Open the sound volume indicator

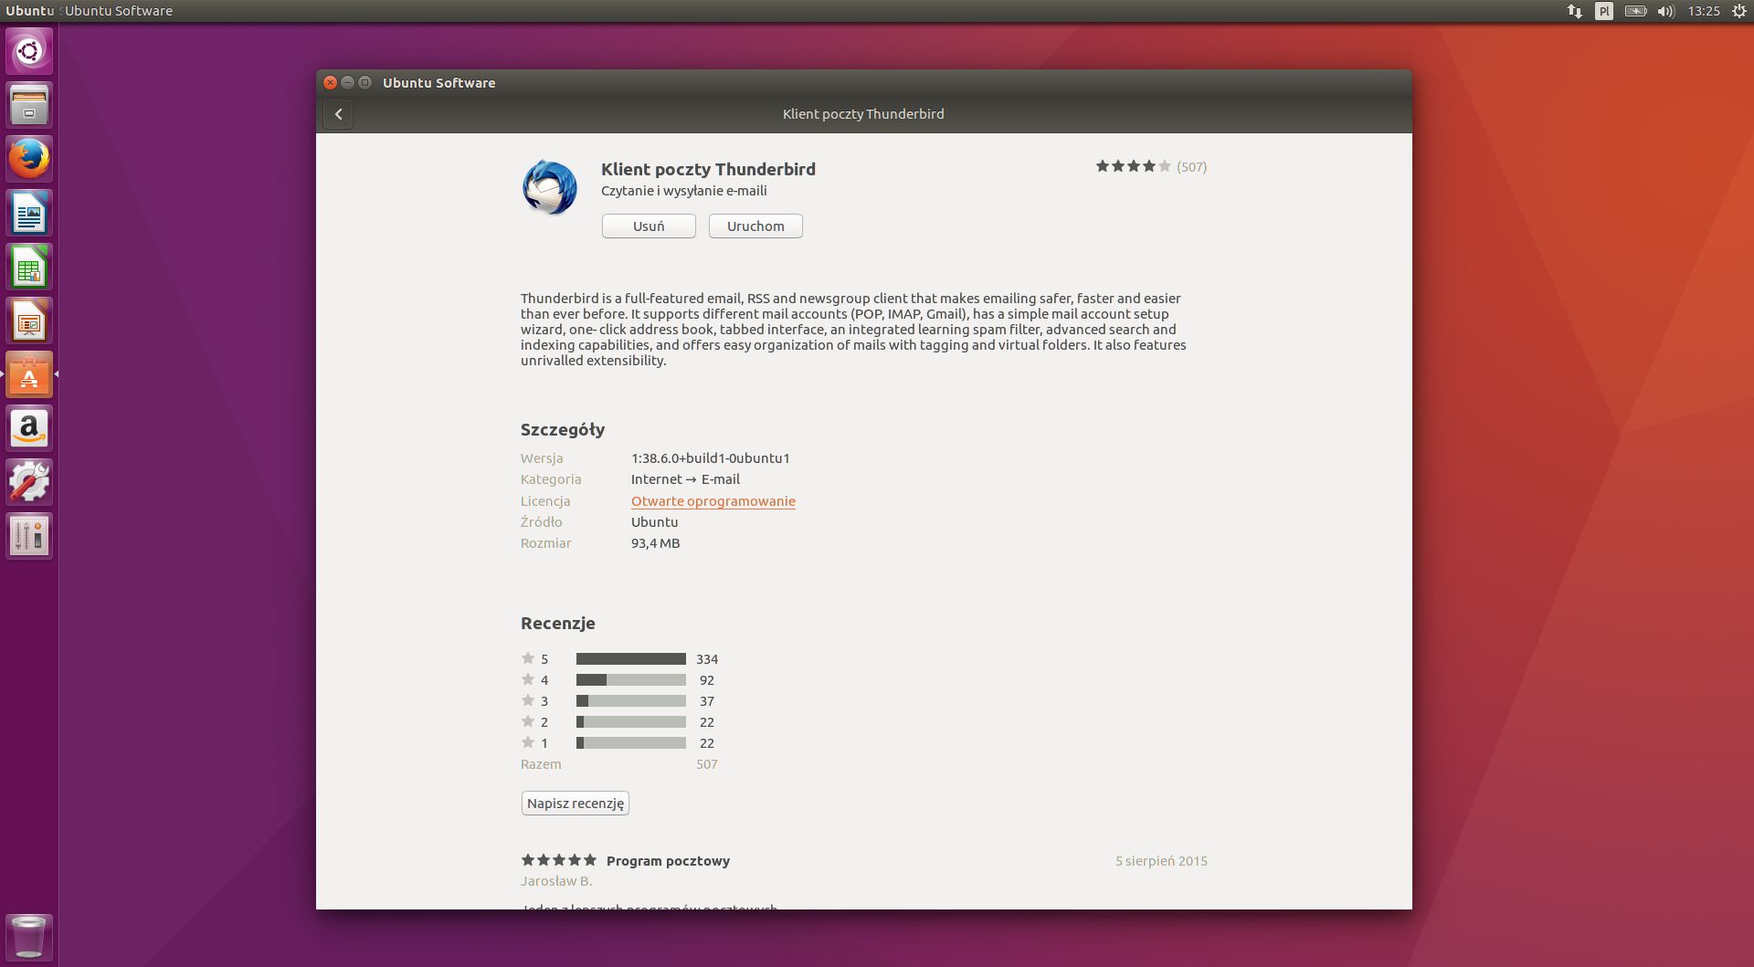[1666, 11]
